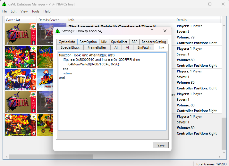Click the n64MemWrite8 line in the script
Image resolution: width=229 pixels, height=166 pixels.
tap(93, 64)
